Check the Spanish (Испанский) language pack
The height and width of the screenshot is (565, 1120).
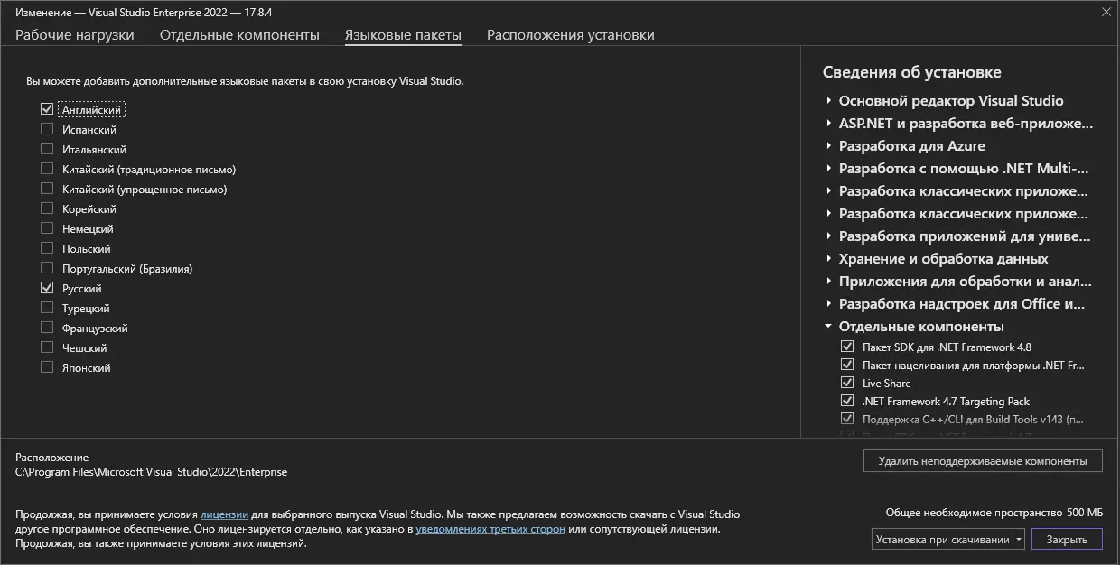(47, 129)
